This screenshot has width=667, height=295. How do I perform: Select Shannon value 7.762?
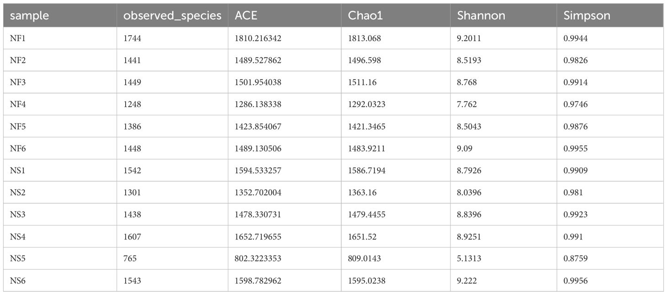[x=466, y=104]
